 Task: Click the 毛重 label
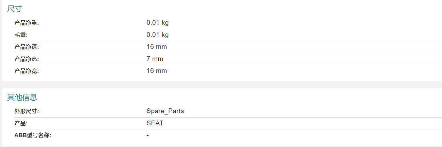(x=21, y=35)
